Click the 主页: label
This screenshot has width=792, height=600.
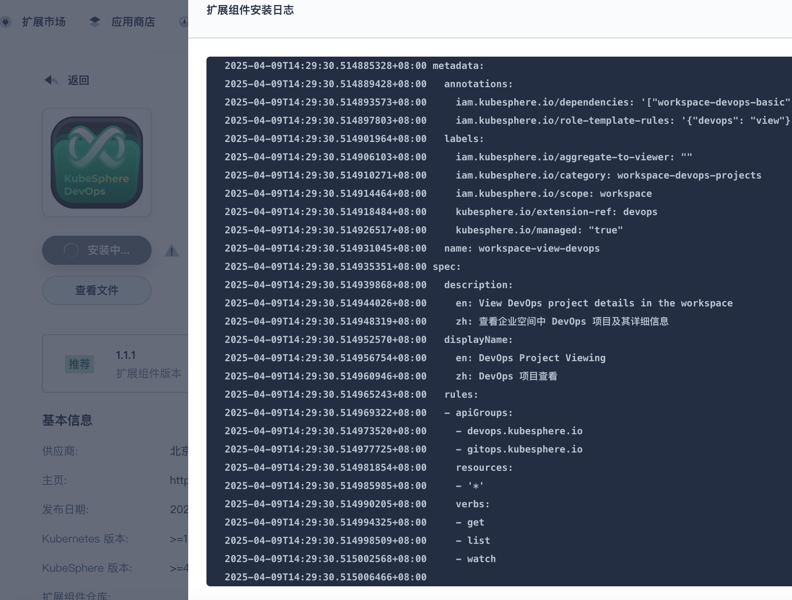pyautogui.click(x=54, y=480)
